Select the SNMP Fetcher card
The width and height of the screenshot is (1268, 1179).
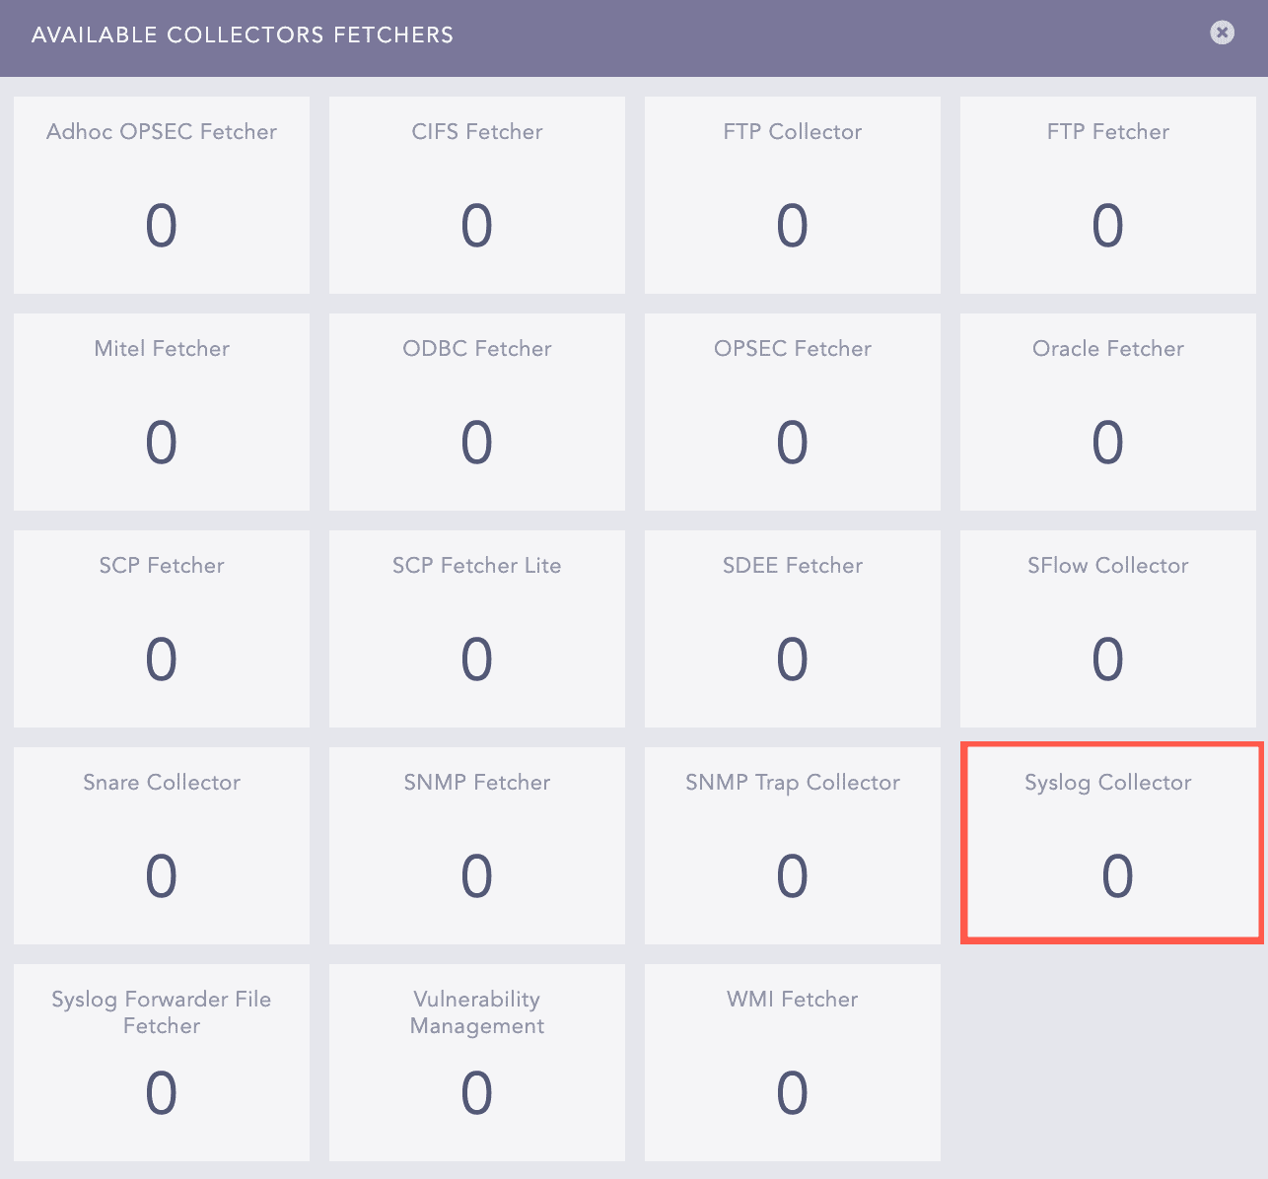coord(476,844)
